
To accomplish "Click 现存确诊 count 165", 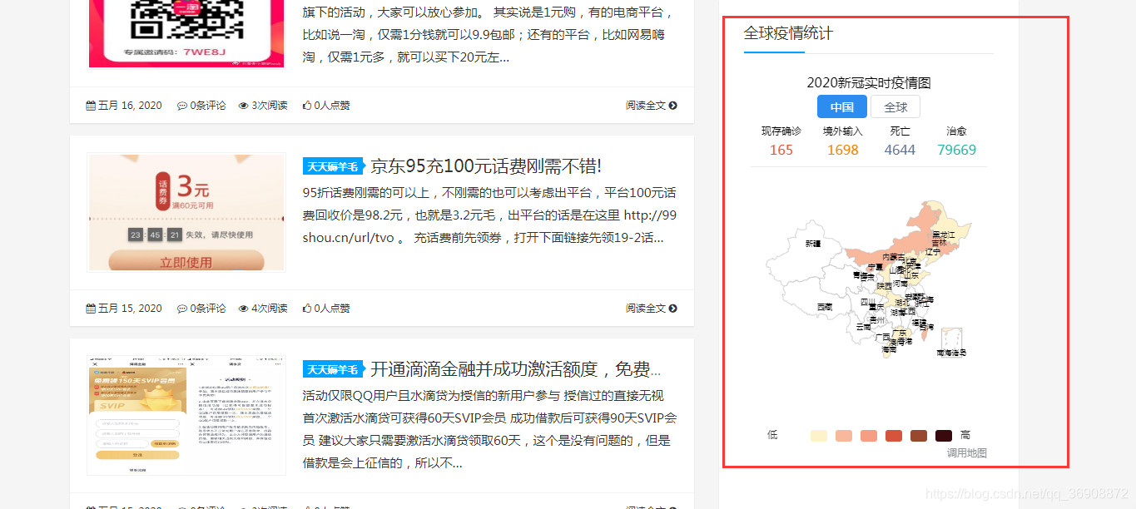I will 781,150.
